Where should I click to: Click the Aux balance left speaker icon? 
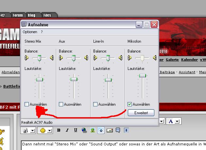tap(61, 58)
